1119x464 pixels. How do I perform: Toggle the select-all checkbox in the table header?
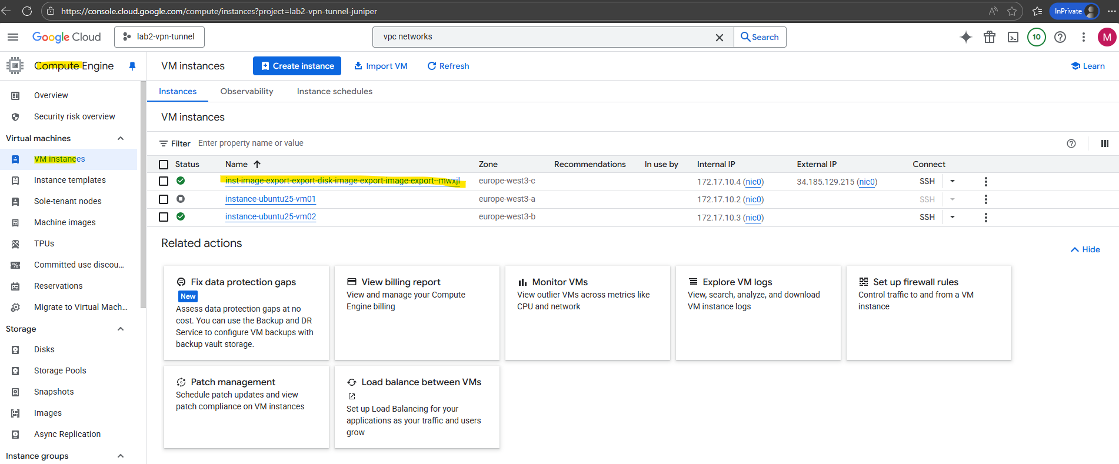pyautogui.click(x=164, y=165)
